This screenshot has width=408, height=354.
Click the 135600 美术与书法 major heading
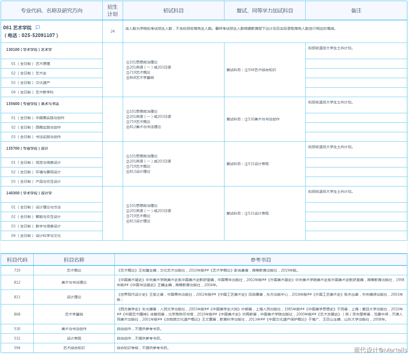point(33,104)
